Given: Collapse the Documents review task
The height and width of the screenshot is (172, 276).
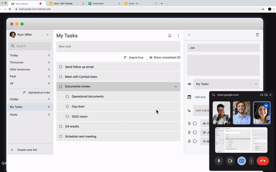Looking at the screenshot, I should point(176,87).
